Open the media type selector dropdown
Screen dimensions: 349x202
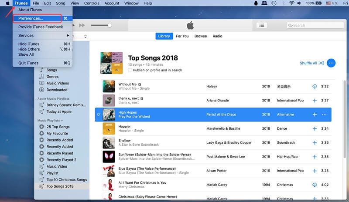click(x=85, y=36)
